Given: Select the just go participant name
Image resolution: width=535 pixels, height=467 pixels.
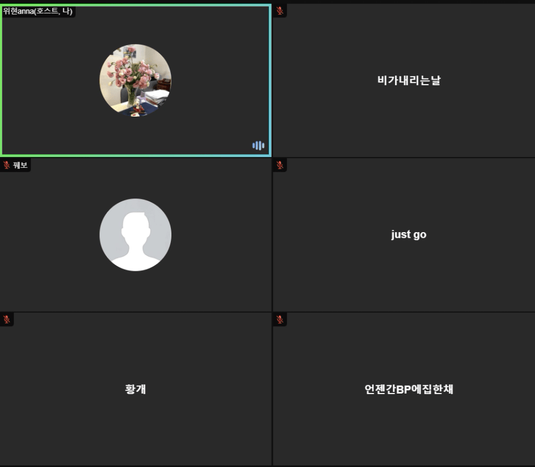Looking at the screenshot, I should [x=409, y=234].
